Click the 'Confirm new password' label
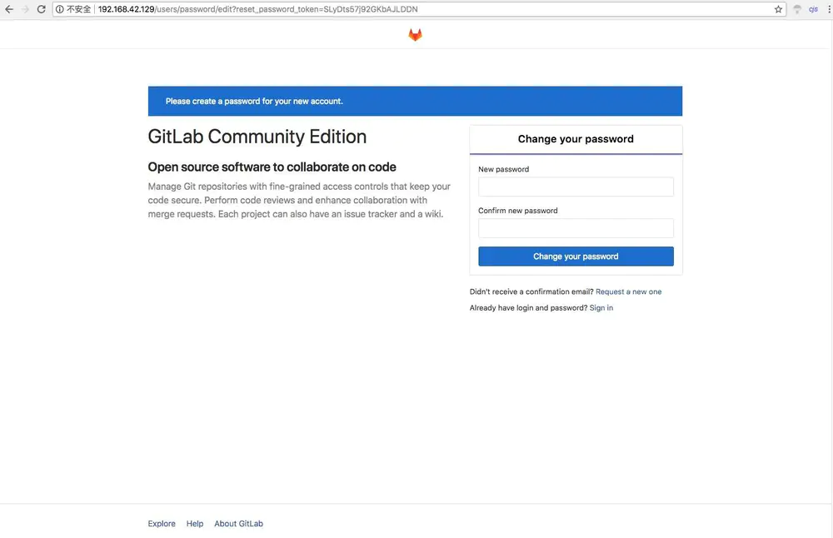Image resolution: width=833 pixels, height=538 pixels. click(x=518, y=211)
